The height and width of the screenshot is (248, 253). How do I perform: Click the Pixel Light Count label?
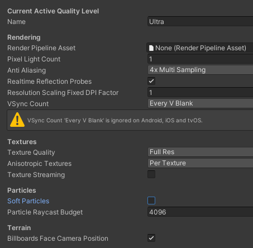click(34, 59)
